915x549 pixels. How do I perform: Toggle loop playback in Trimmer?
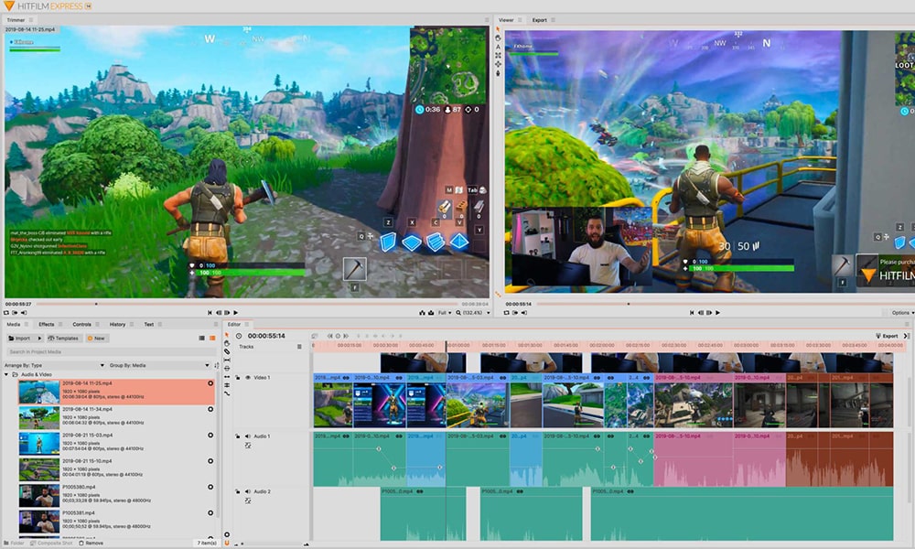click(6, 313)
